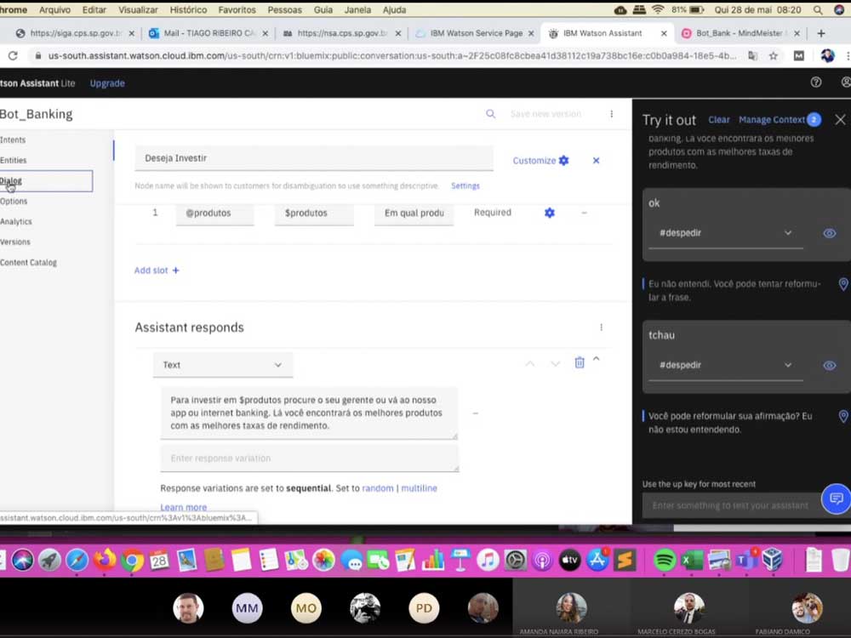This screenshot has height=638, width=851.
Task: Open the skill options kebab menu
Action: [x=612, y=114]
